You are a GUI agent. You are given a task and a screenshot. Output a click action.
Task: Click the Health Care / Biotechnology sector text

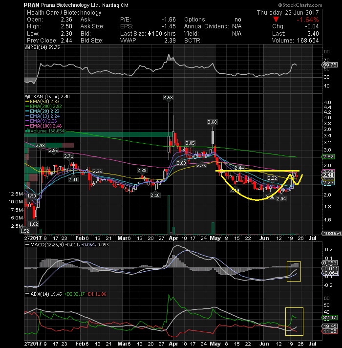[x=64, y=13]
